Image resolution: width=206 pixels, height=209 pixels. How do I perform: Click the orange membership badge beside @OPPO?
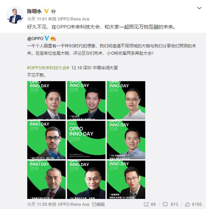pyautogui.click(x=53, y=39)
